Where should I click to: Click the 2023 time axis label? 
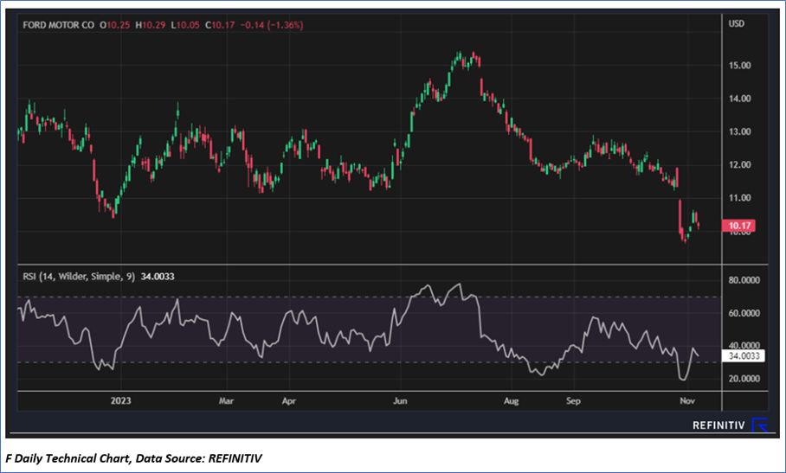pos(121,401)
